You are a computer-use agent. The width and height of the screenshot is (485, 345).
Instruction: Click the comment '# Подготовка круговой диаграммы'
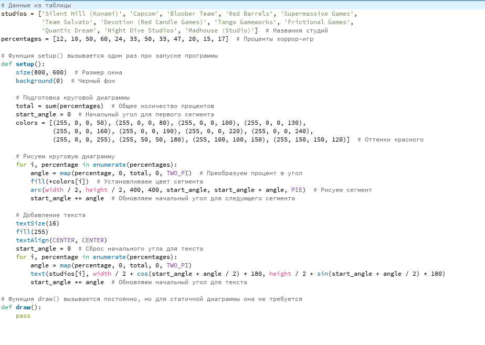[x=72, y=98]
